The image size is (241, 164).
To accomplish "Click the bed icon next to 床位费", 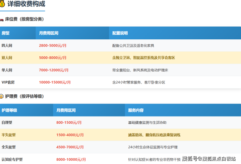I will click(2, 20).
